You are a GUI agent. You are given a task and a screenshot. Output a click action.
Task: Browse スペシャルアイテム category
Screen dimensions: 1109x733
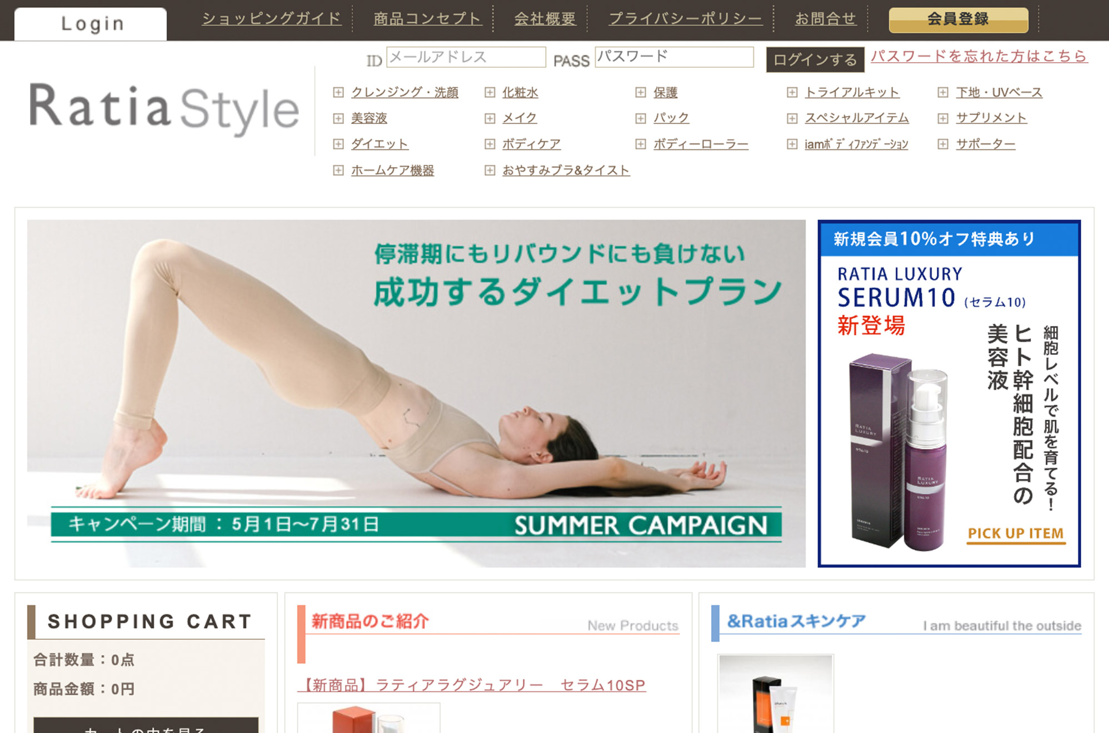pos(857,118)
